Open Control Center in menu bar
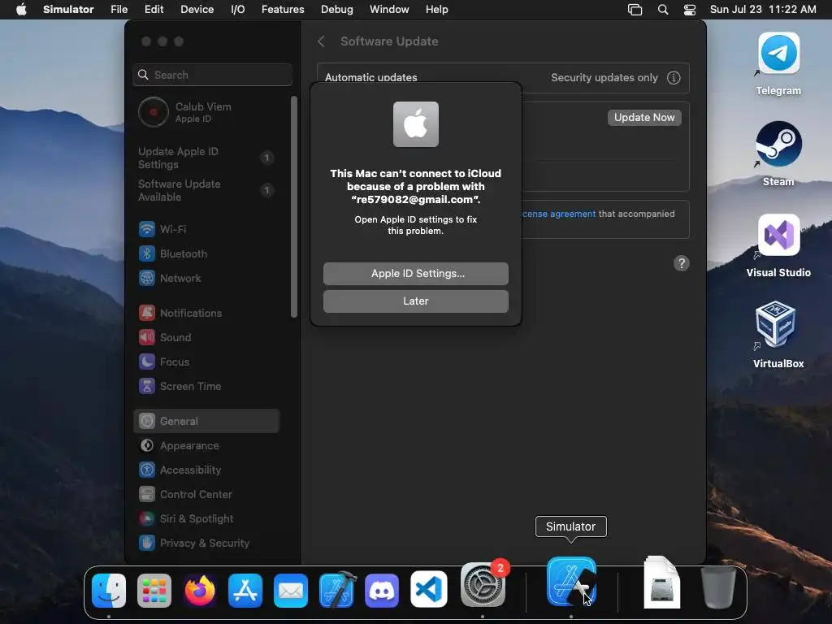832x624 pixels. pos(689,10)
